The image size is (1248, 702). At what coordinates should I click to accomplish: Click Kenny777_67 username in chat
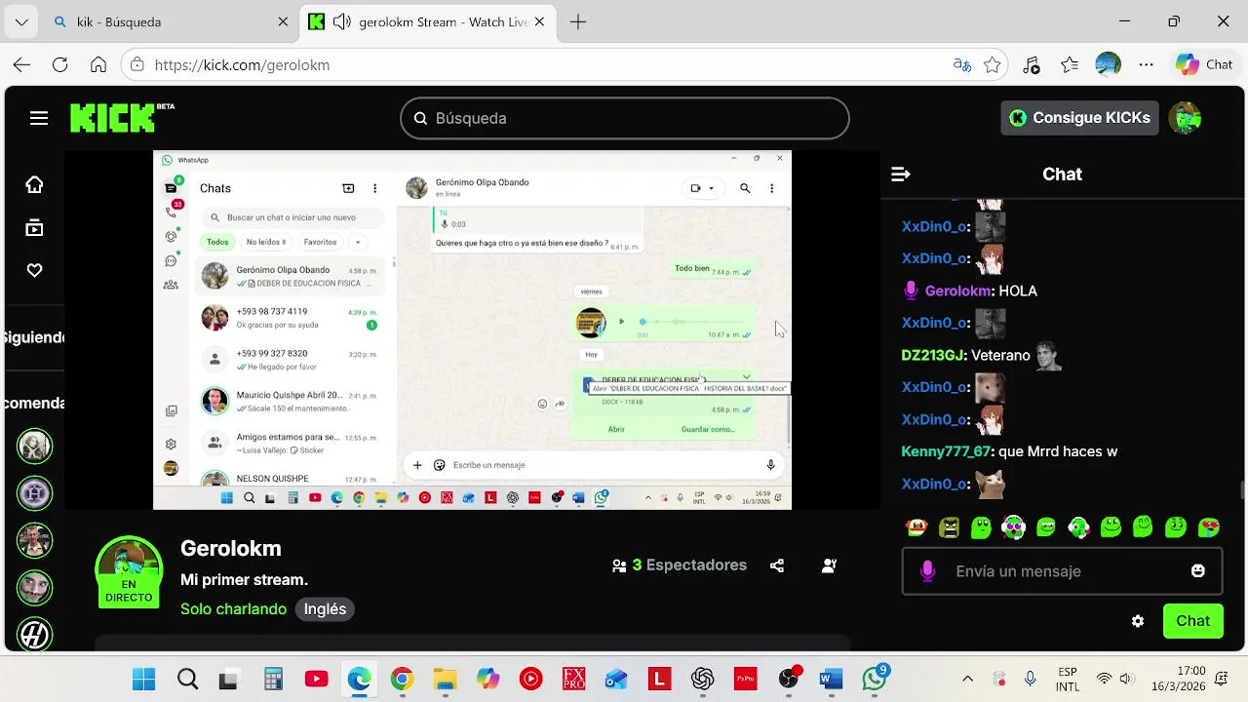(945, 452)
